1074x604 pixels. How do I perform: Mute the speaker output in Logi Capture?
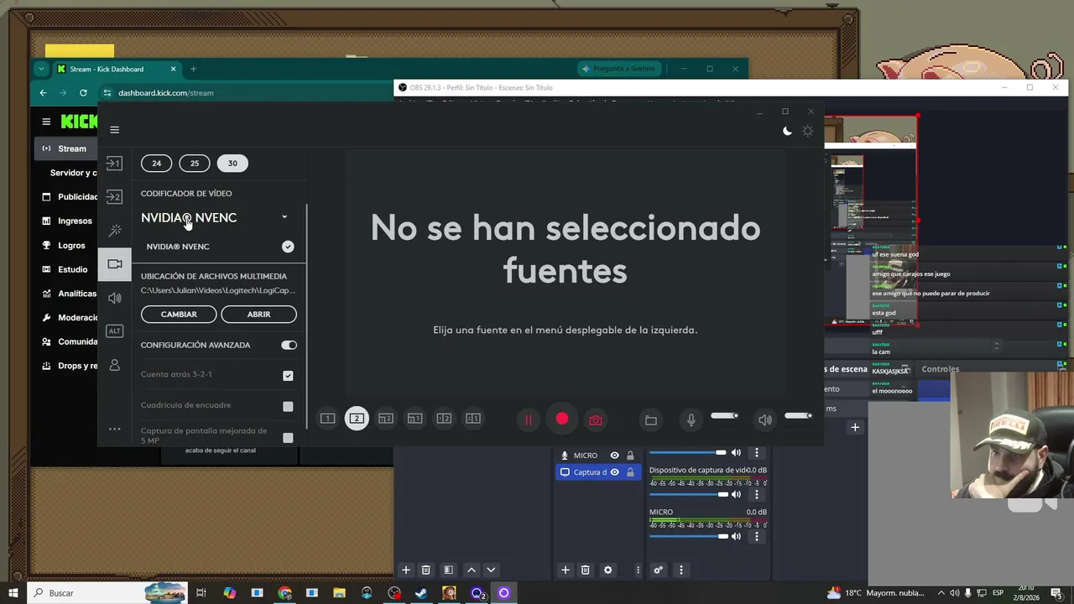pyautogui.click(x=764, y=419)
